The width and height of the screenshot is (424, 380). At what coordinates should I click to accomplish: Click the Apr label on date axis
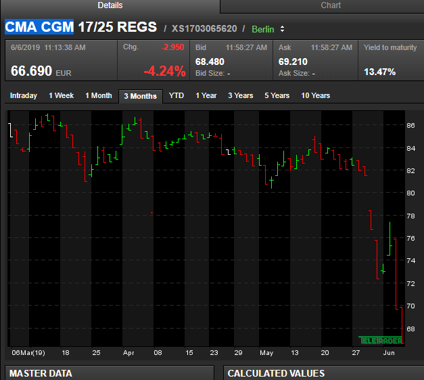(x=128, y=353)
